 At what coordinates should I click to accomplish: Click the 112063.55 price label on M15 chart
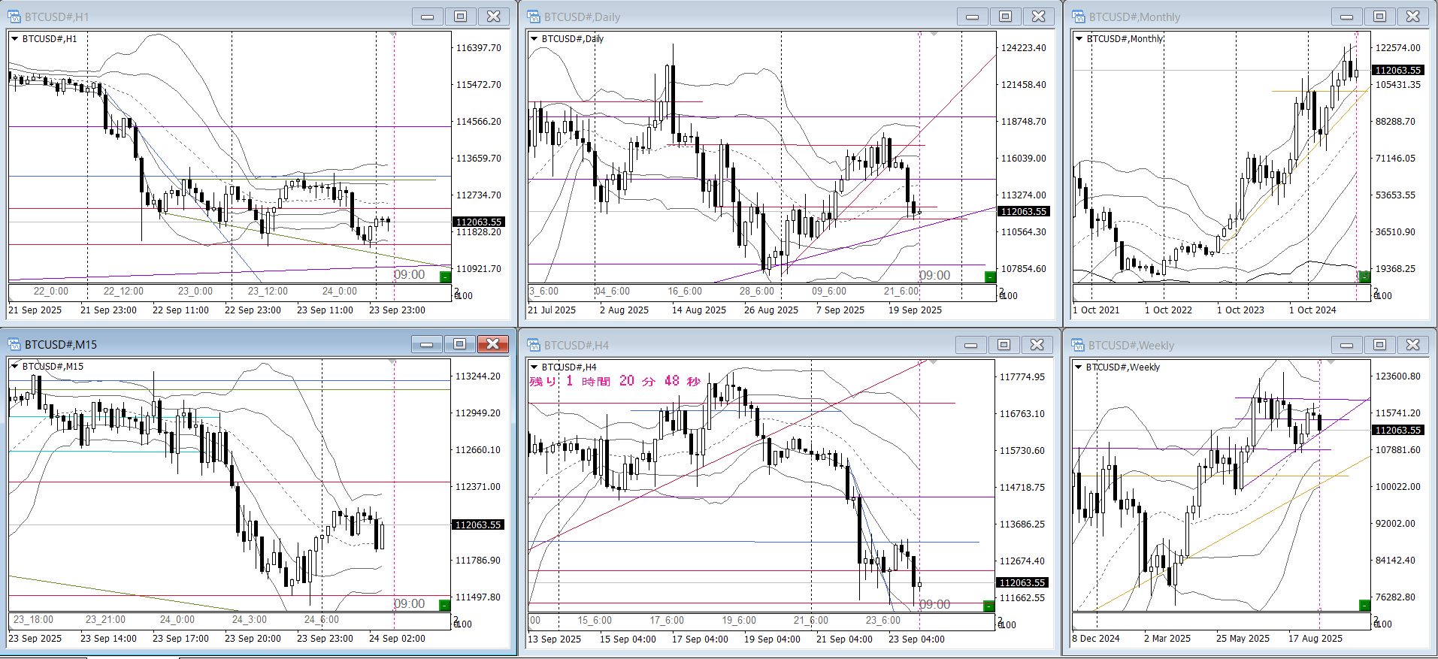point(478,524)
